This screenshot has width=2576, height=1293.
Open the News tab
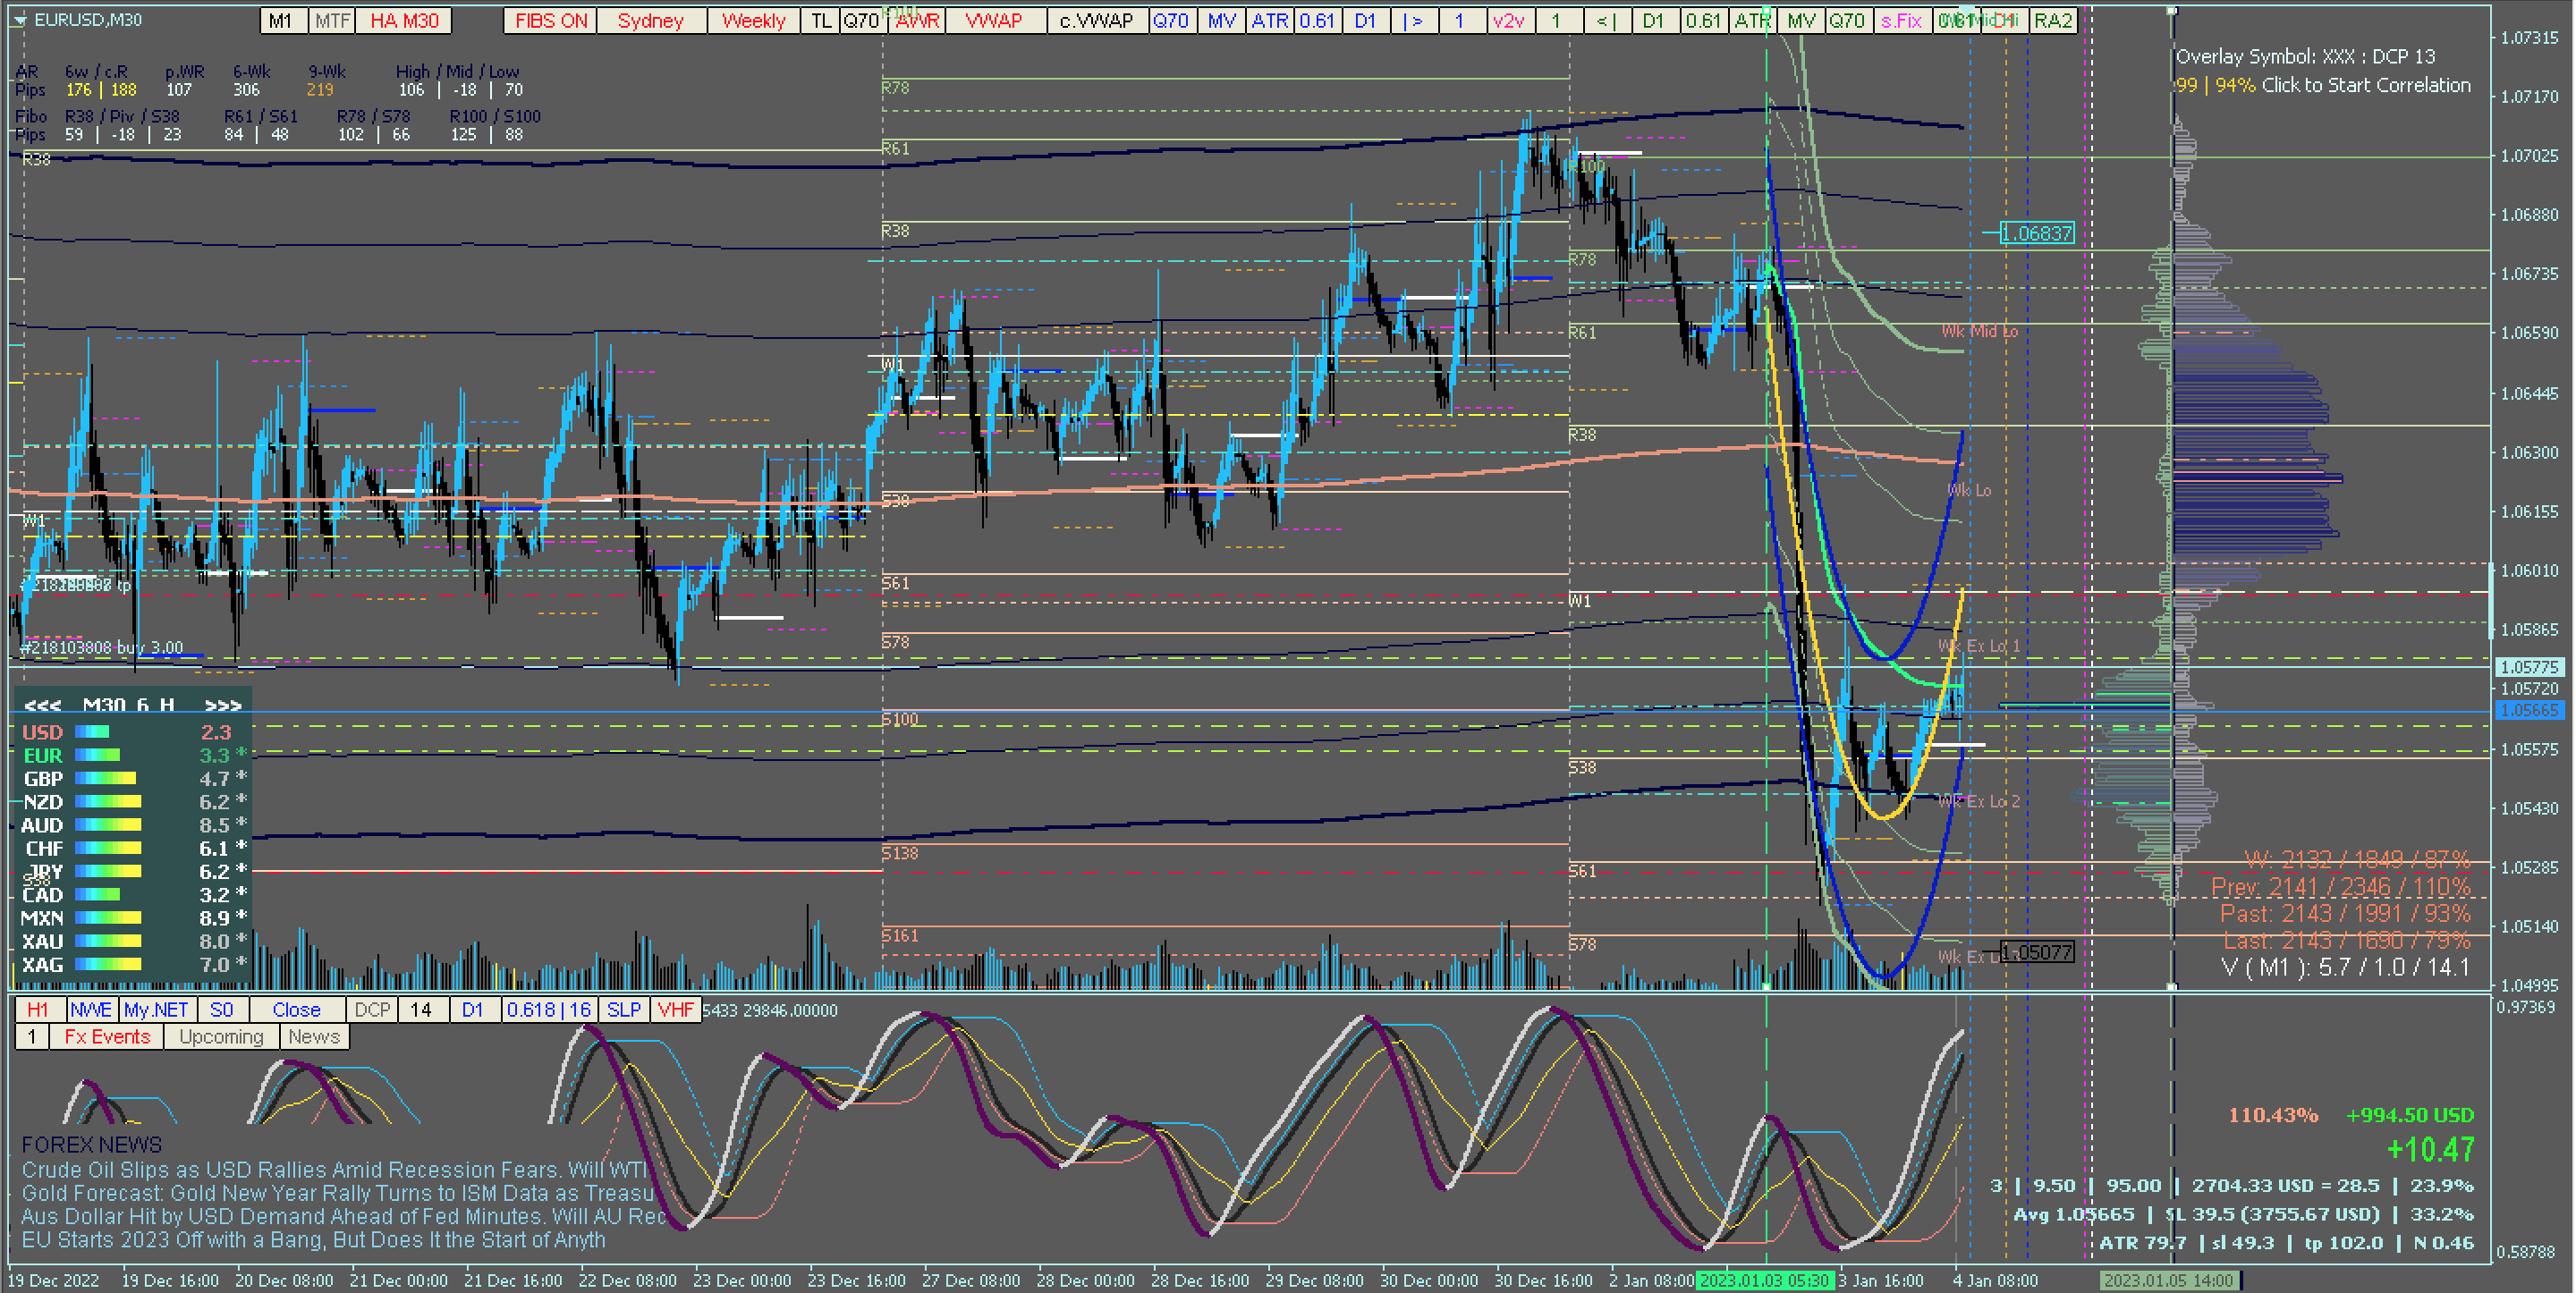314,1037
